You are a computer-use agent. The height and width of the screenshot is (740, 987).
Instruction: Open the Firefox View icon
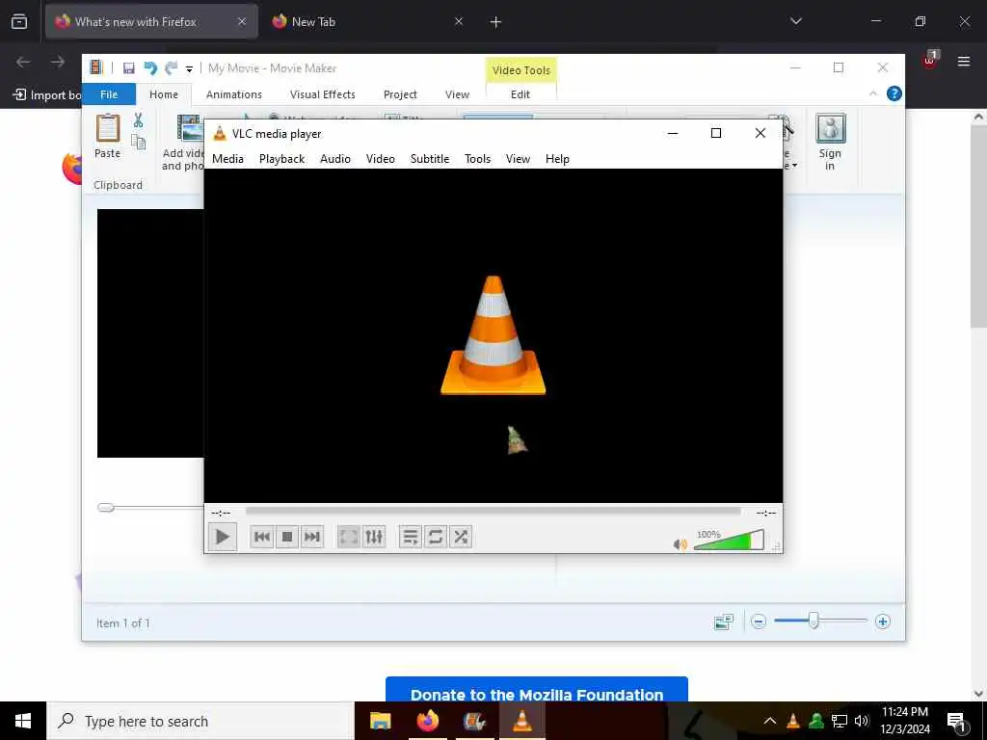click(x=19, y=22)
